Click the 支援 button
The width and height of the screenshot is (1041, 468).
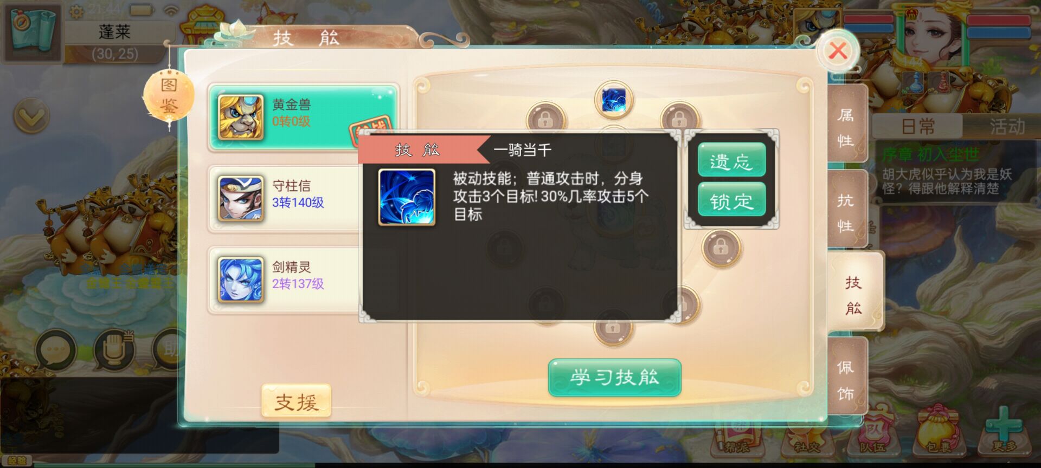pos(296,401)
